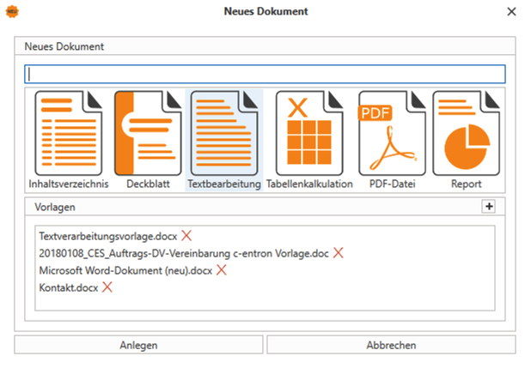Add a new template with plus button
This screenshot has height=368, width=531.
click(x=490, y=207)
